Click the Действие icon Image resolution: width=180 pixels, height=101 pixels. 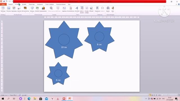58,8
